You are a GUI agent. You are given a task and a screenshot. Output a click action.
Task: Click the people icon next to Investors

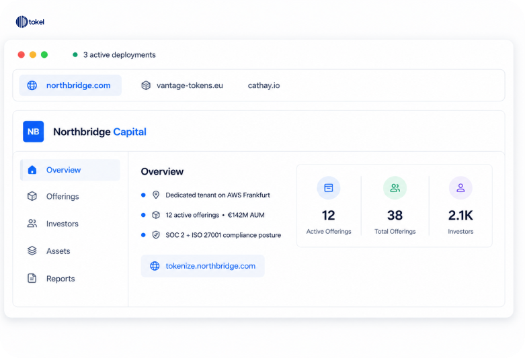[x=32, y=224]
